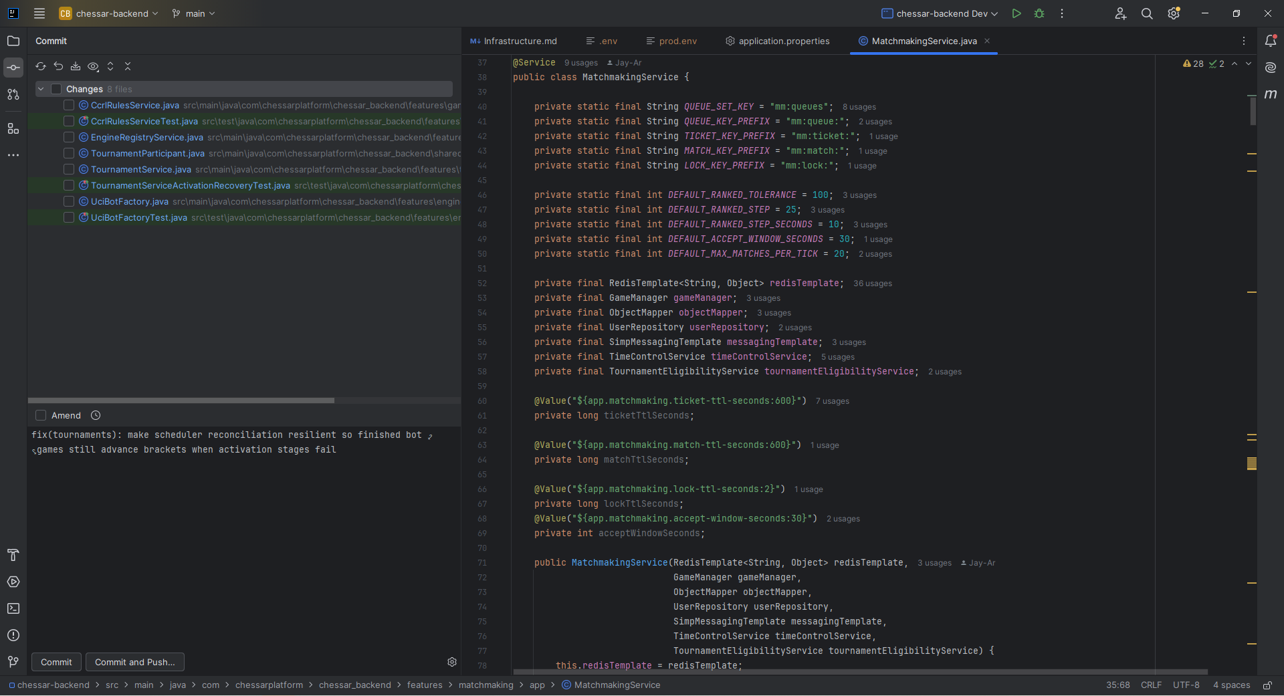1284x696 pixels.
Task: Toggle read-only lock icon in status bar
Action: [1267, 685]
